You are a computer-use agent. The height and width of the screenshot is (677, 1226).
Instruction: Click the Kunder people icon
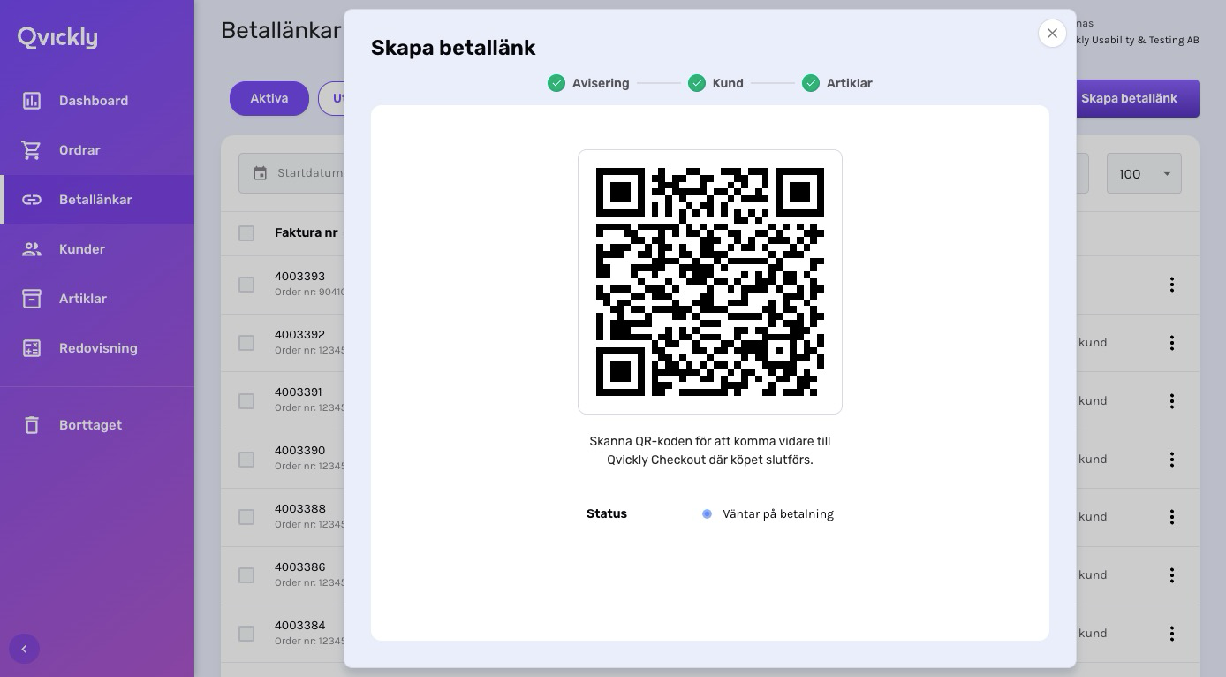(32, 249)
